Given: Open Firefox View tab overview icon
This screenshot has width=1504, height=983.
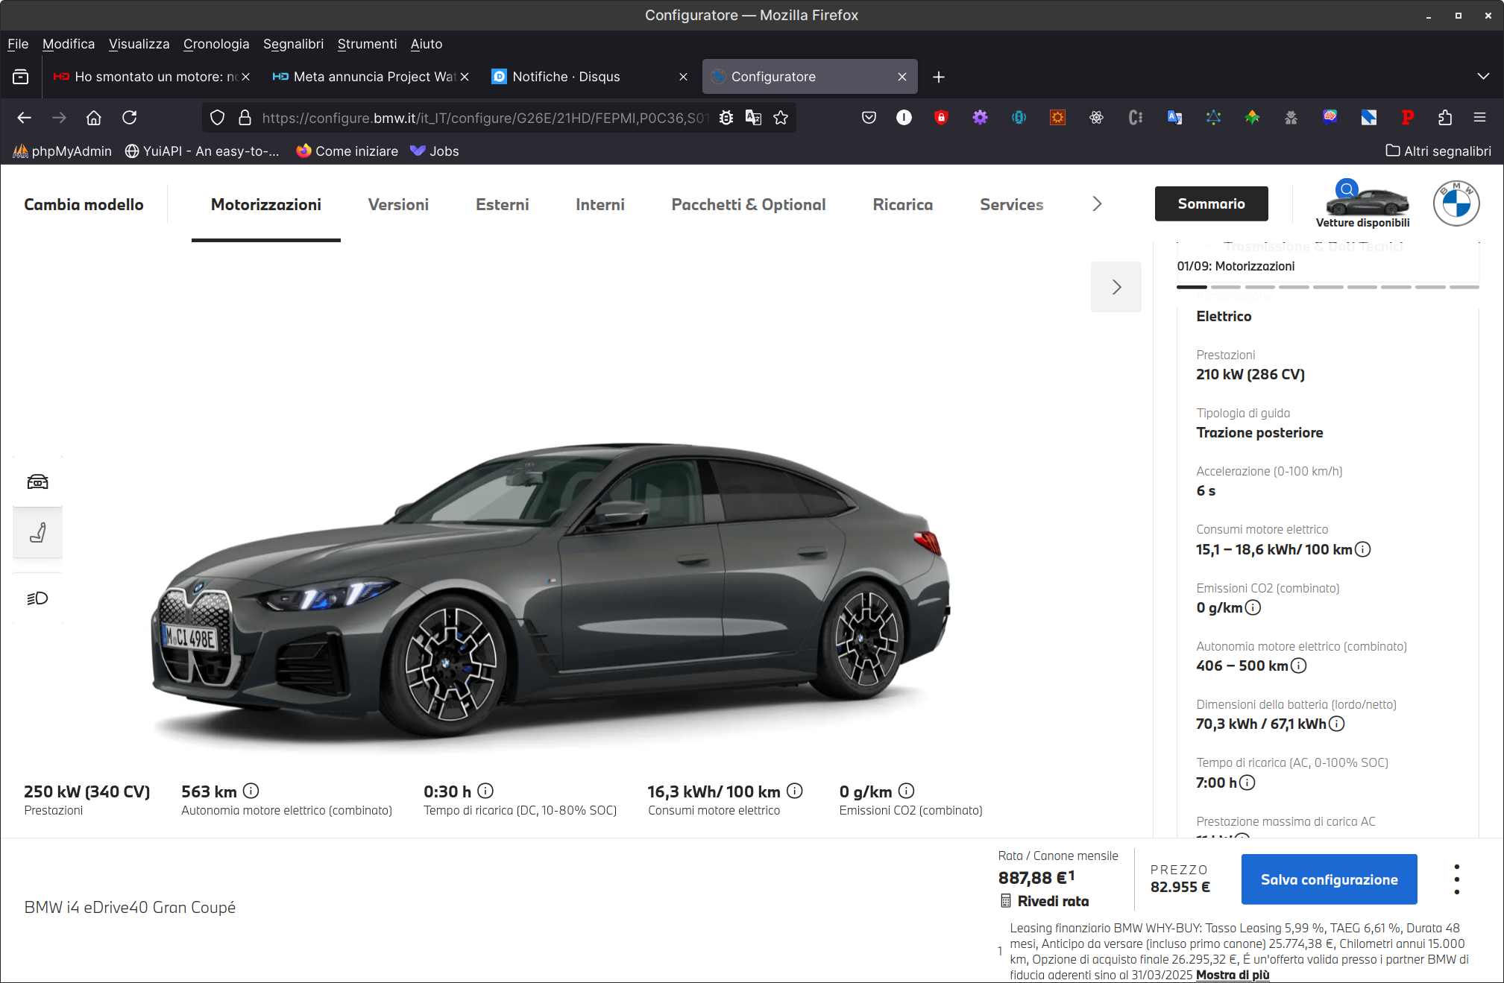Looking at the screenshot, I should pyautogui.click(x=21, y=77).
